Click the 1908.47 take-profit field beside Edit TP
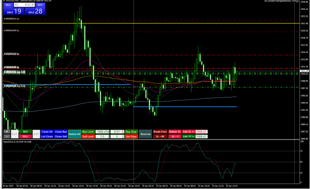The width and height of the screenshot is (310, 189). pos(201,137)
